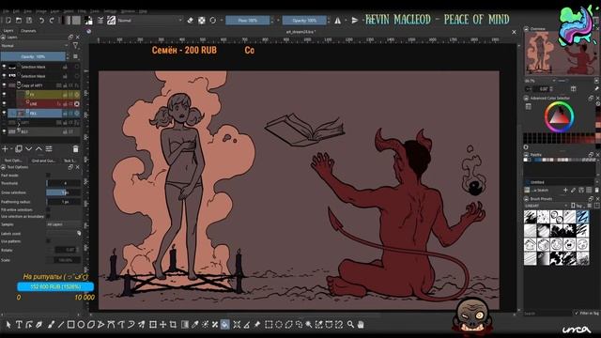Screen dimensions: 601x338
Task: Open the Sample All Layers dropdown
Action: click(64, 224)
